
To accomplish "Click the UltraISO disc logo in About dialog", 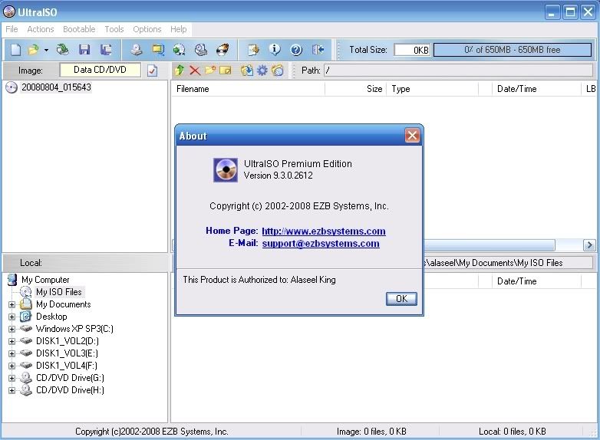I will click(226, 170).
